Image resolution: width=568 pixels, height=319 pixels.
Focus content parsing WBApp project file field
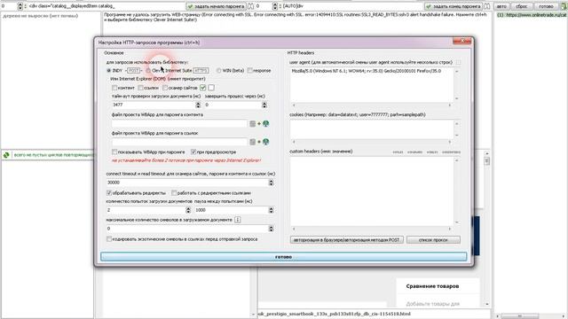click(x=179, y=124)
